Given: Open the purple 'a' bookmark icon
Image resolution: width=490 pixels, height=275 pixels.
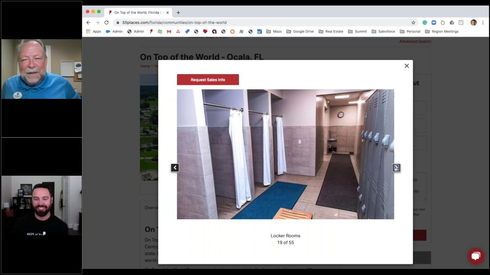Looking at the screenshot, I should 214,31.
